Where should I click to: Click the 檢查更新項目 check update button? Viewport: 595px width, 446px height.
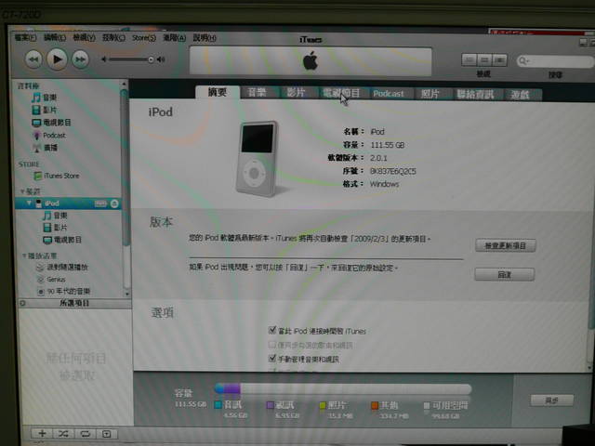point(506,245)
